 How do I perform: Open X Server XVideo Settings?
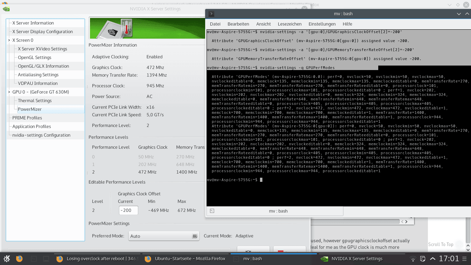pos(42,49)
